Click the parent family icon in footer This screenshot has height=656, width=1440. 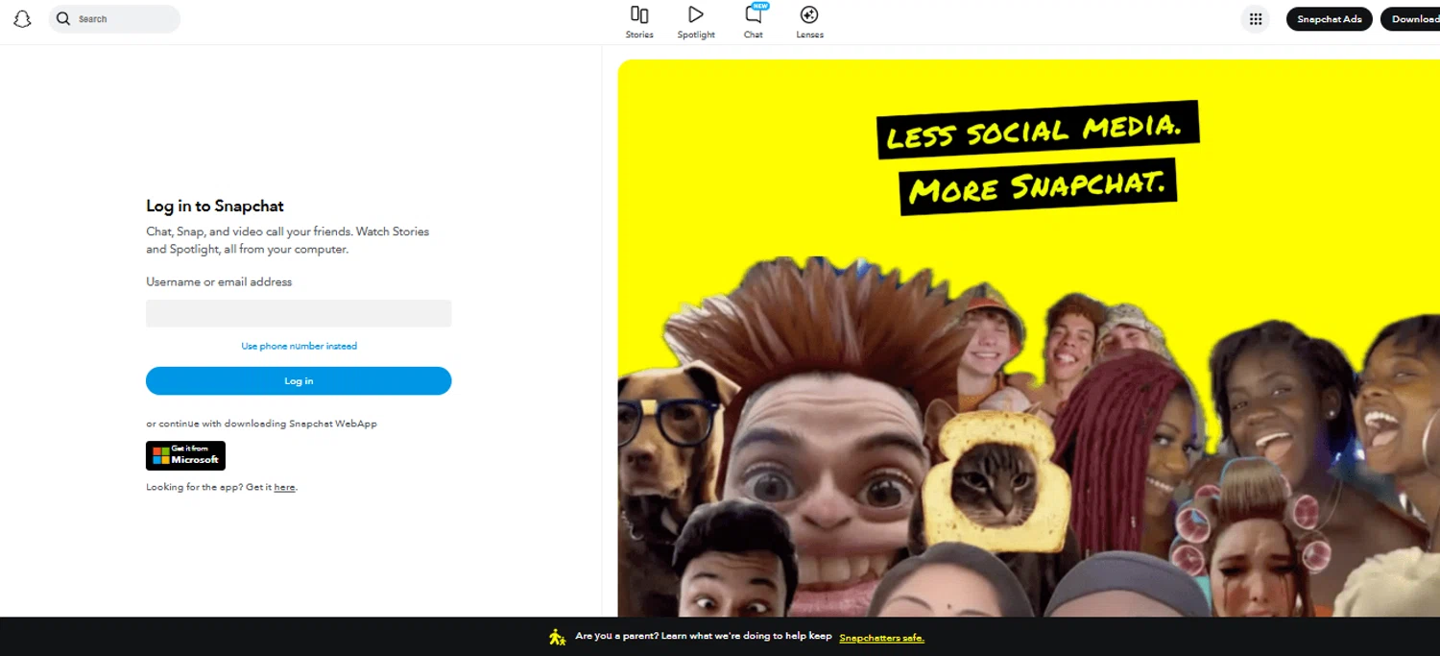(557, 637)
